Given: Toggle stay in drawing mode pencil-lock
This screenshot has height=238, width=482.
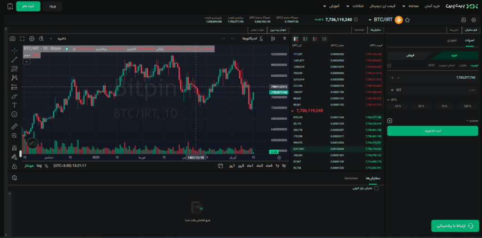Looking at the screenshot, I should [x=14, y=157].
